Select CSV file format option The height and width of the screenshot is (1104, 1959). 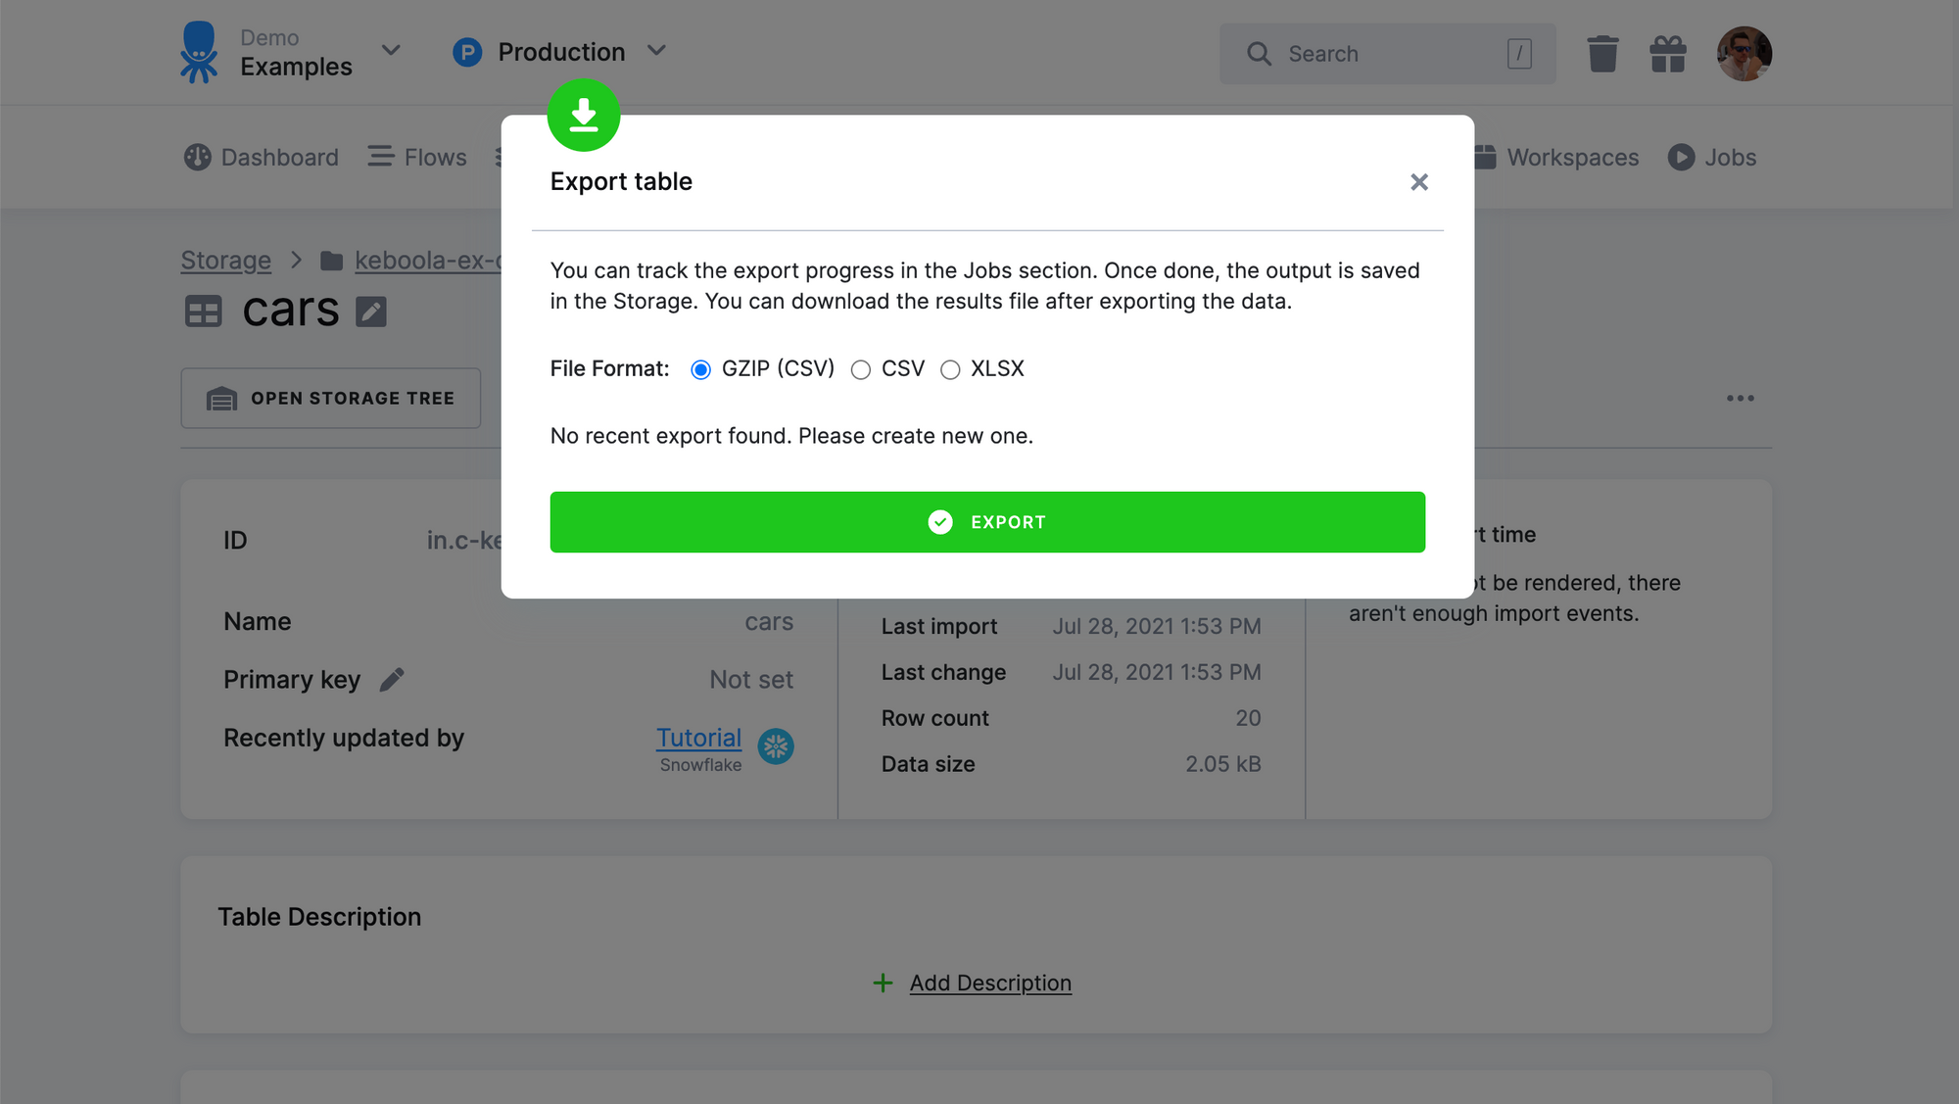click(861, 369)
